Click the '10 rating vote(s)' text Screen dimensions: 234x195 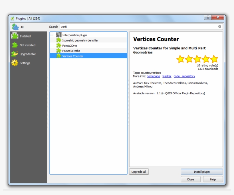(207, 65)
